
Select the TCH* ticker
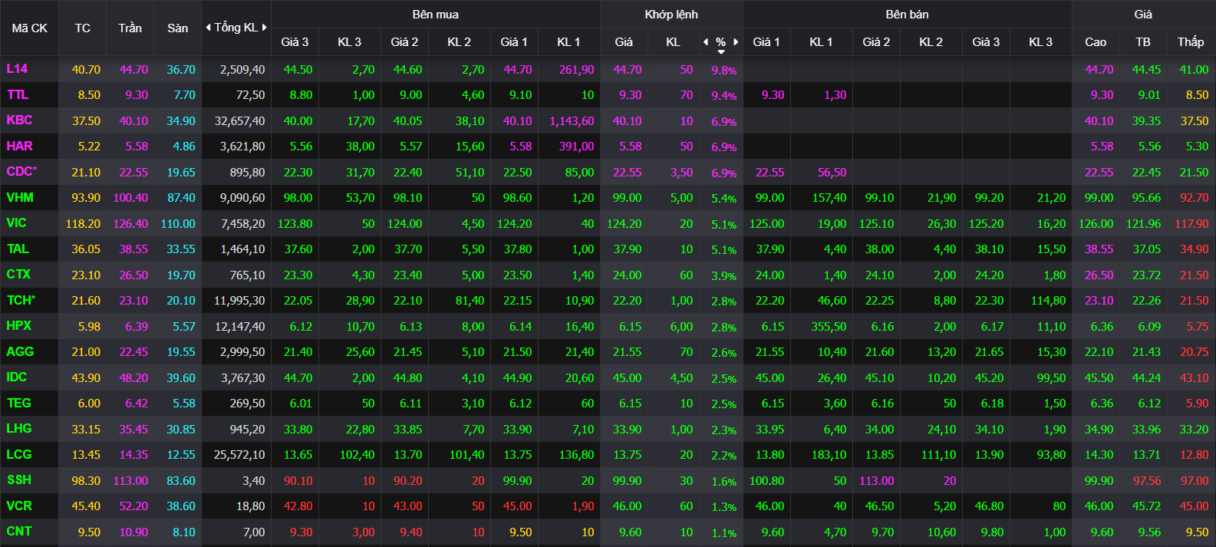pos(21,301)
